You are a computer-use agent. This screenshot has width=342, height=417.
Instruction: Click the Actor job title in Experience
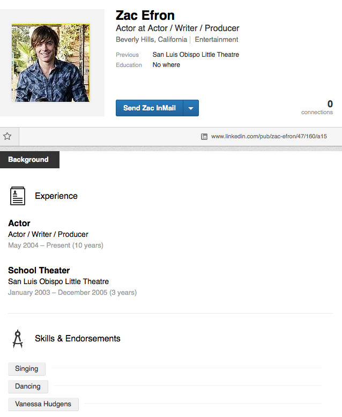(19, 223)
